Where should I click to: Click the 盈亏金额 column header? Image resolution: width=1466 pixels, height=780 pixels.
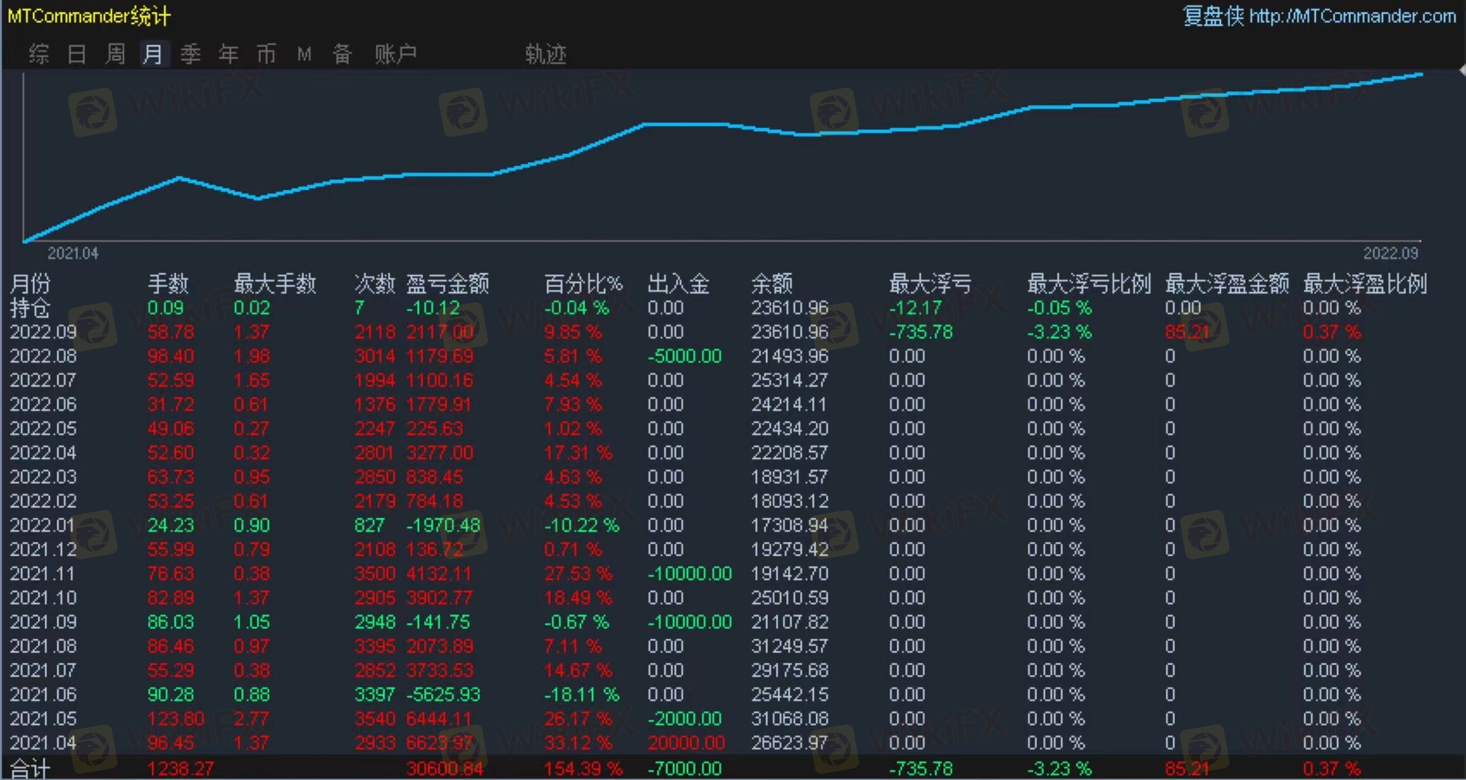tap(447, 283)
